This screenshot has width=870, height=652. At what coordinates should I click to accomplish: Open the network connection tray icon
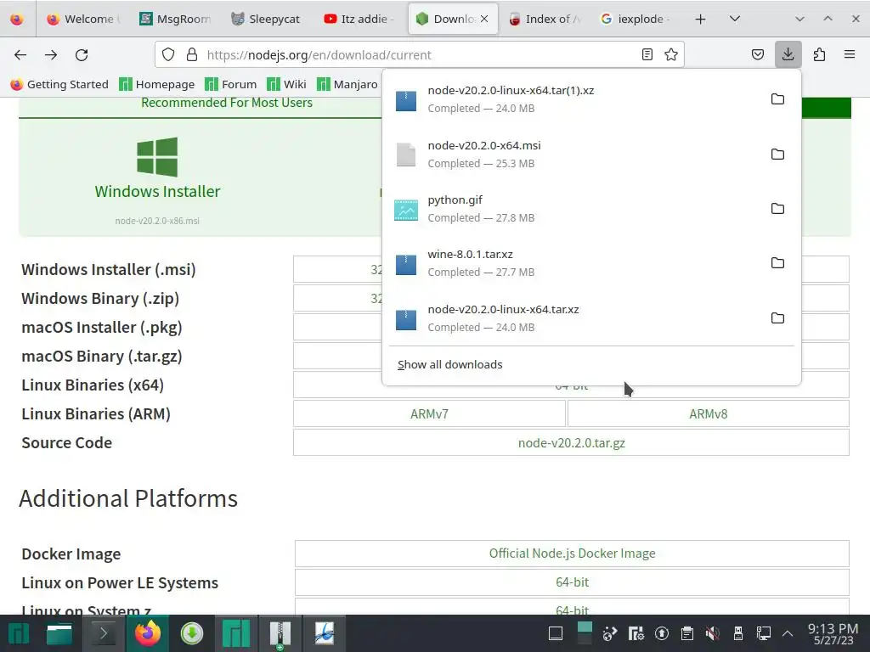coord(764,633)
